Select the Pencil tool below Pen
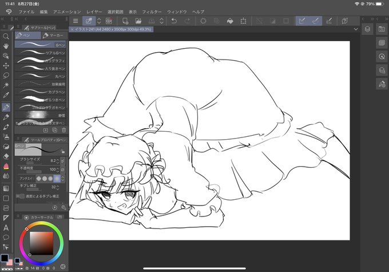This screenshot has width=389, height=272. 6,117
